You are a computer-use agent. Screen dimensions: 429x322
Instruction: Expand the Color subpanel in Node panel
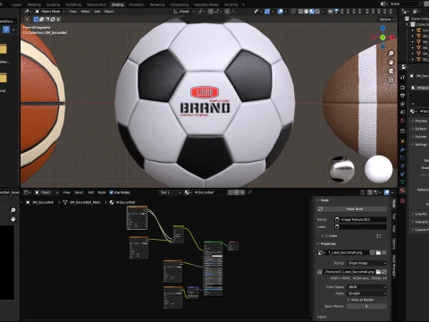(x=322, y=236)
